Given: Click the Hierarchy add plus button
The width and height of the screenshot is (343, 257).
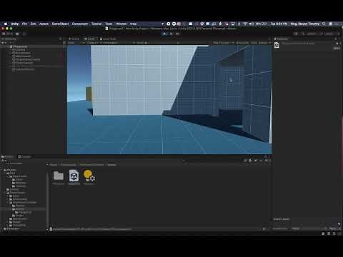Looking at the screenshot, I should tap(3, 43).
